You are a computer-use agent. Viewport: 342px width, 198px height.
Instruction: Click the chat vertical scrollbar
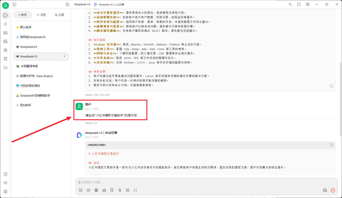(340, 99)
